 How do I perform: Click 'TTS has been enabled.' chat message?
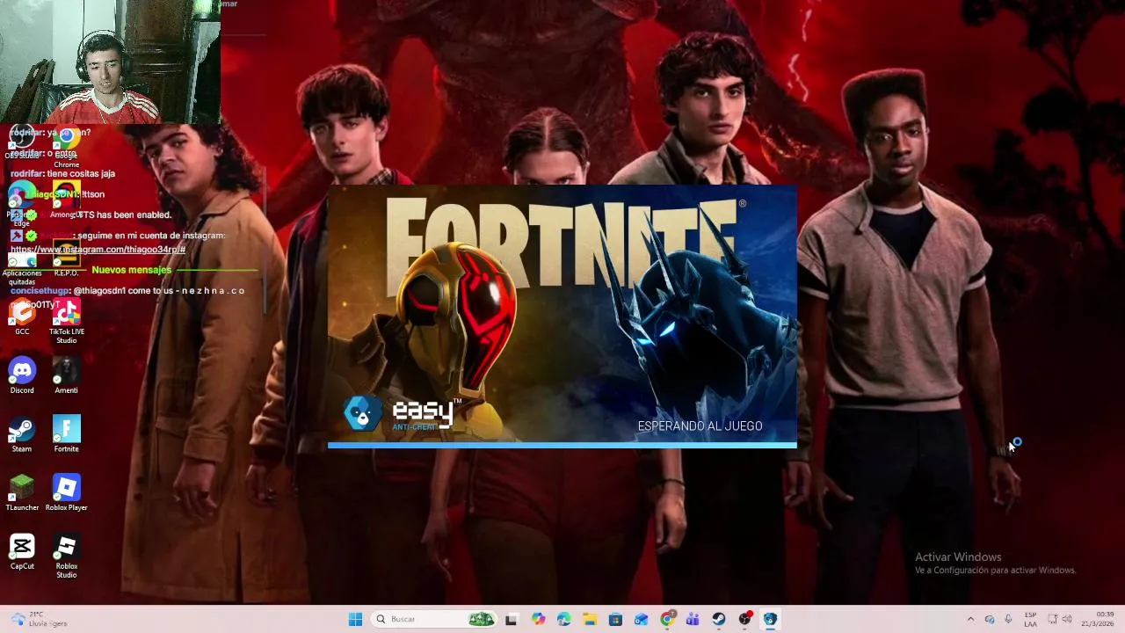[124, 215]
